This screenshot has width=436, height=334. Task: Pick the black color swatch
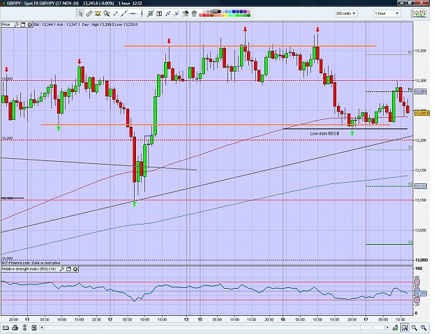pos(219,11)
